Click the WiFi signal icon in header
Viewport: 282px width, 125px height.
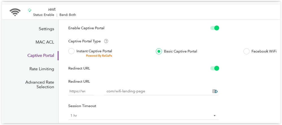pos(15,12)
